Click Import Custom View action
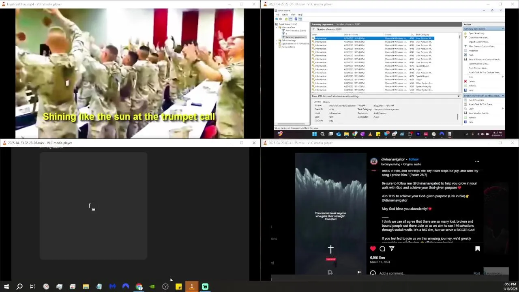Screen dimensions: 519x292 coord(478,42)
